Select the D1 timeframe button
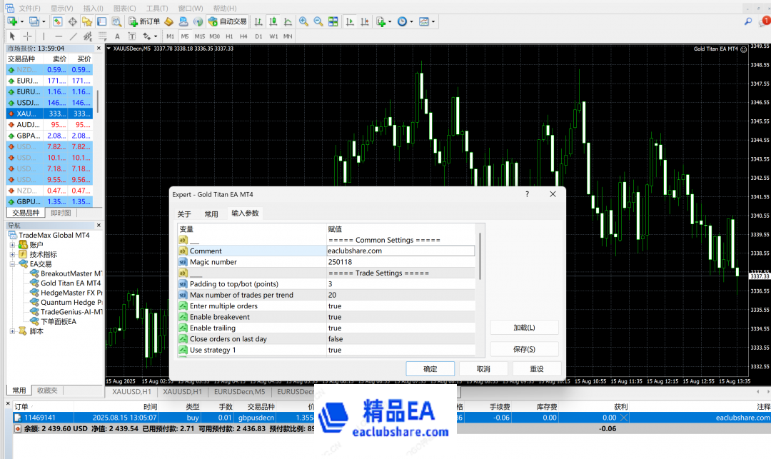771x459 pixels. [x=258, y=36]
